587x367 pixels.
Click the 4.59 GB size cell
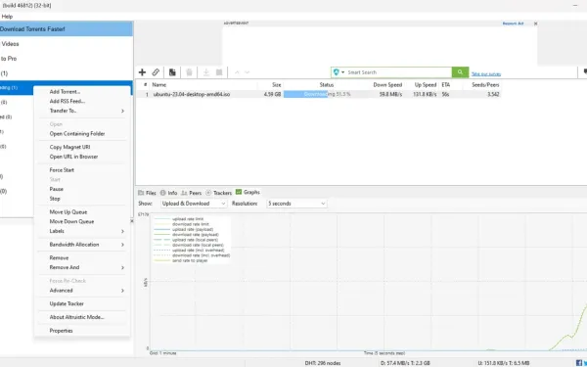pos(272,94)
